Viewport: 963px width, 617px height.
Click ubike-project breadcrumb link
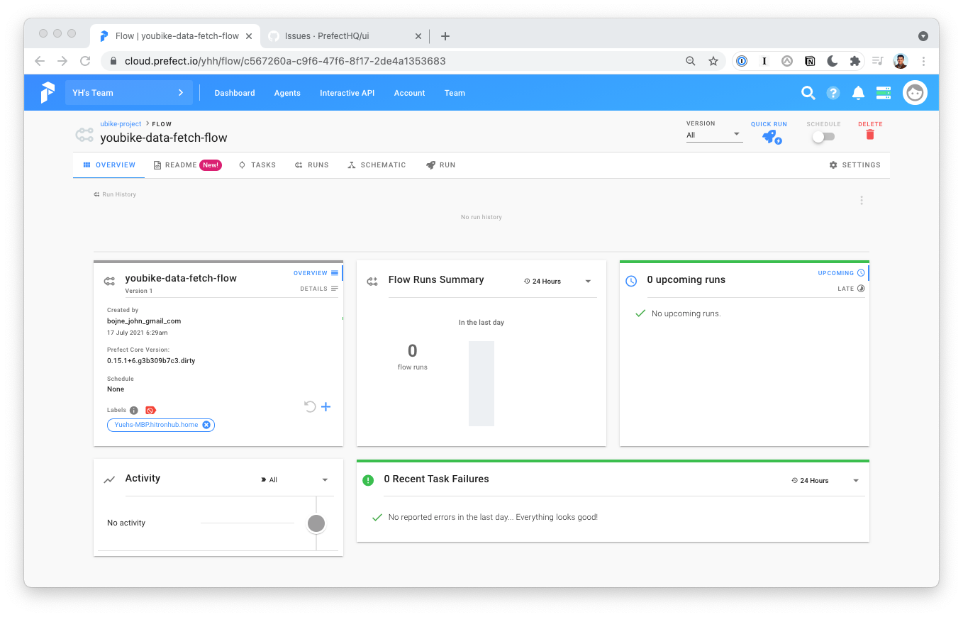point(121,123)
